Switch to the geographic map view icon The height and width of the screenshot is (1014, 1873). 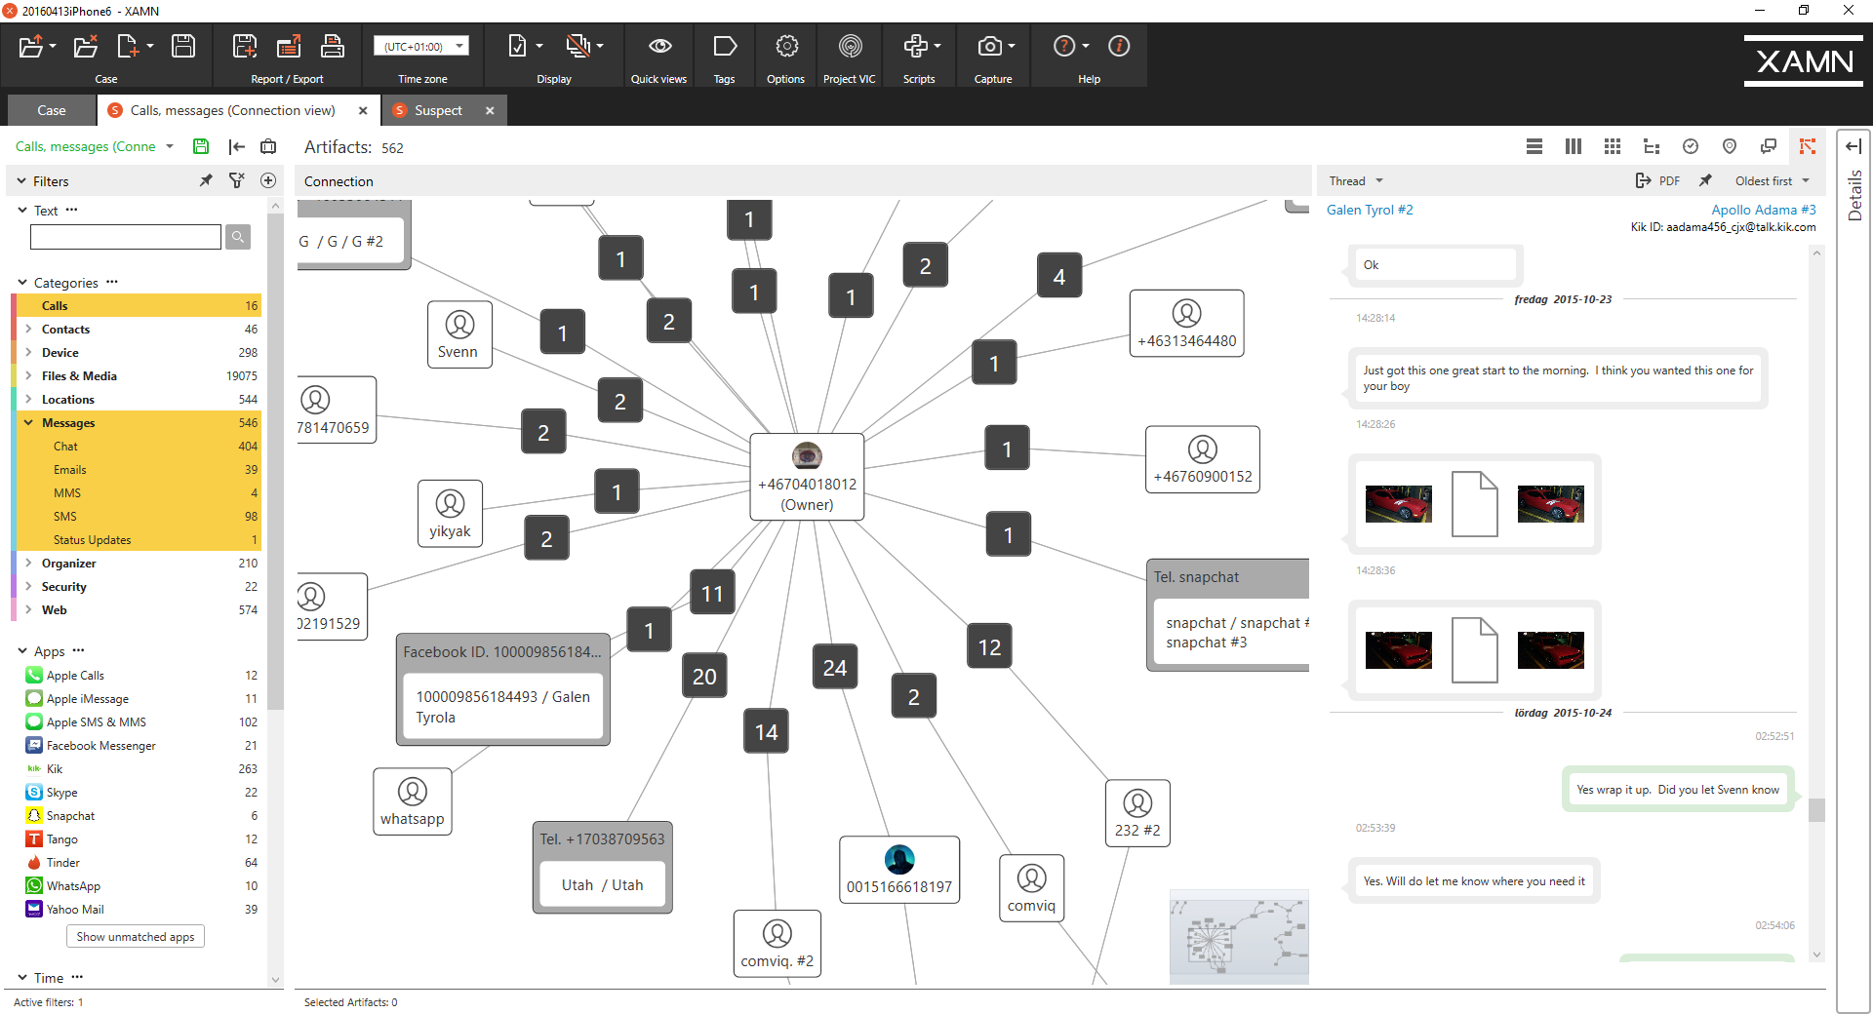point(1730,146)
